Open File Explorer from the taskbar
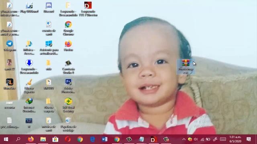The width and height of the screenshot is (257, 144). 43,139
